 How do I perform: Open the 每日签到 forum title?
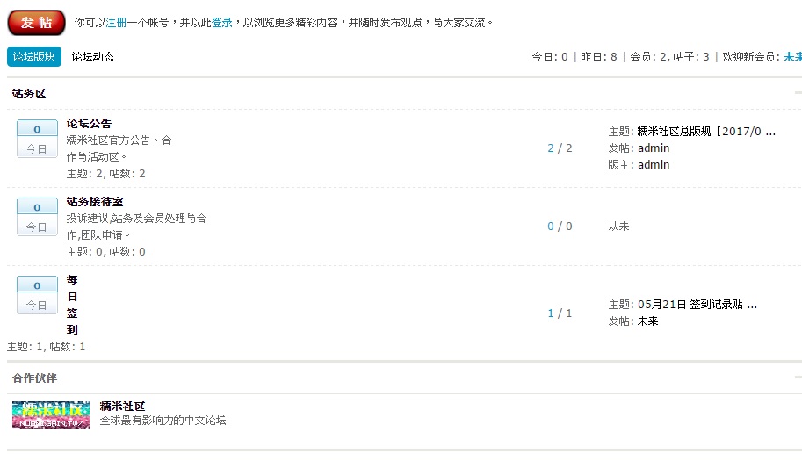pyautogui.click(x=72, y=305)
